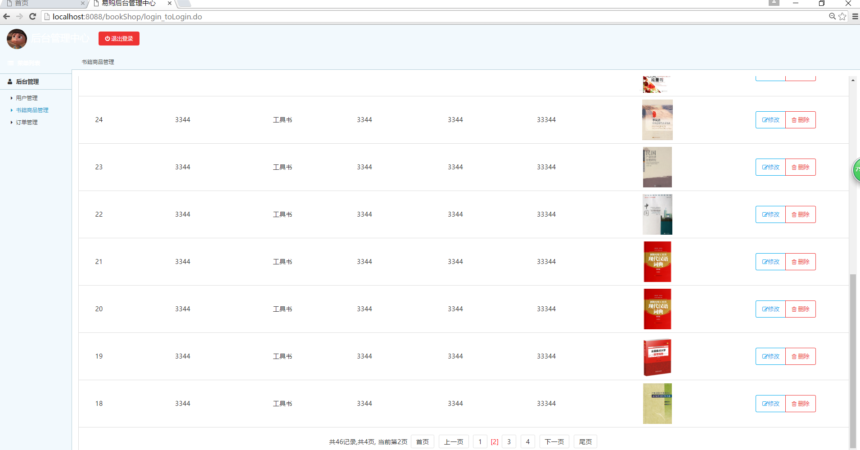Click the zoom magnifier icon in address bar
The width and height of the screenshot is (860, 450).
833,17
